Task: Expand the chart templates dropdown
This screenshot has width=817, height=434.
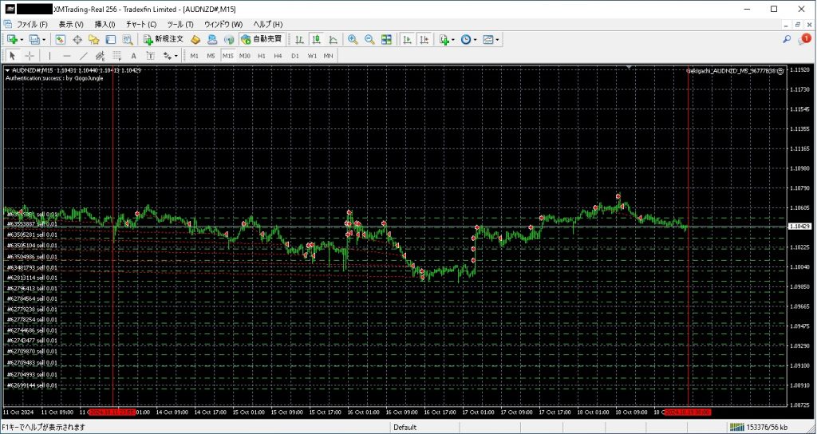Action: coord(498,39)
